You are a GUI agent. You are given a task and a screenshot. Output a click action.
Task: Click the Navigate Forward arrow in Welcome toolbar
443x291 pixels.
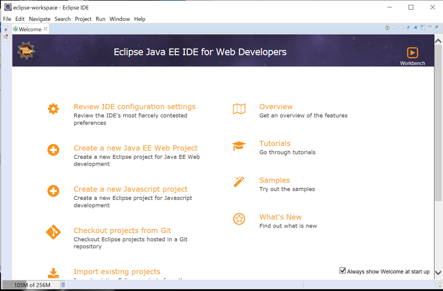pos(401,27)
